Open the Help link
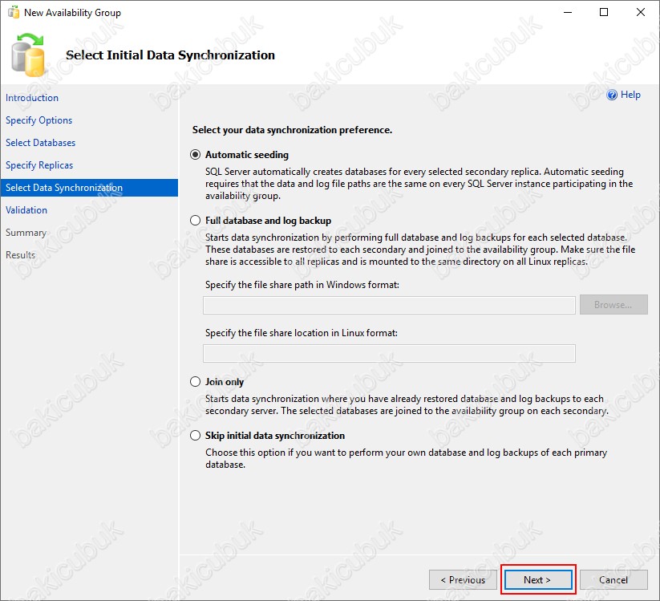Screen dimensions: 660x601 [x=630, y=95]
